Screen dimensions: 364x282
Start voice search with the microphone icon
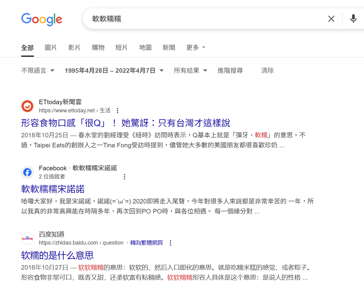[x=353, y=19]
